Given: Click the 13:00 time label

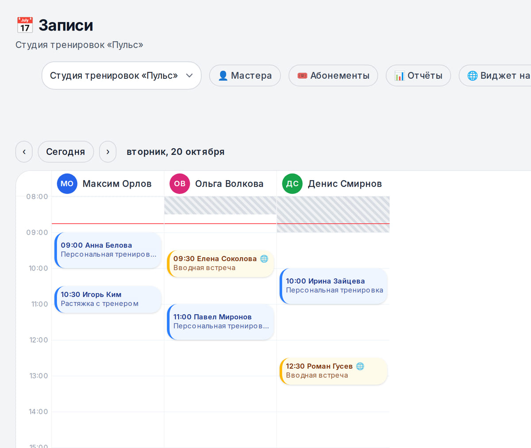Looking at the screenshot, I should click(38, 376).
